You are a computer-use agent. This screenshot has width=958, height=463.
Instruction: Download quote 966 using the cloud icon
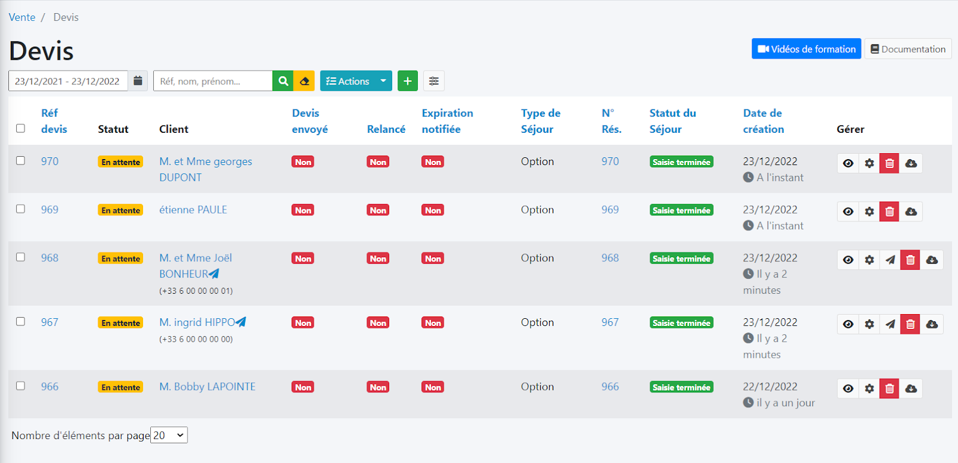(x=911, y=389)
